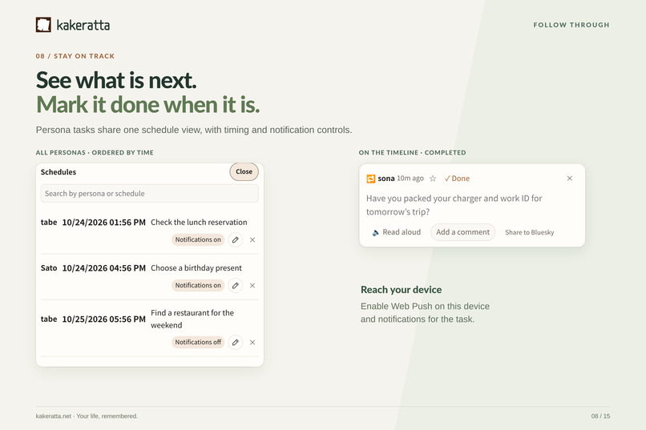The image size is (646, 430).
Task: Delete the Check the lunch reservation schedule
Action: coord(252,239)
